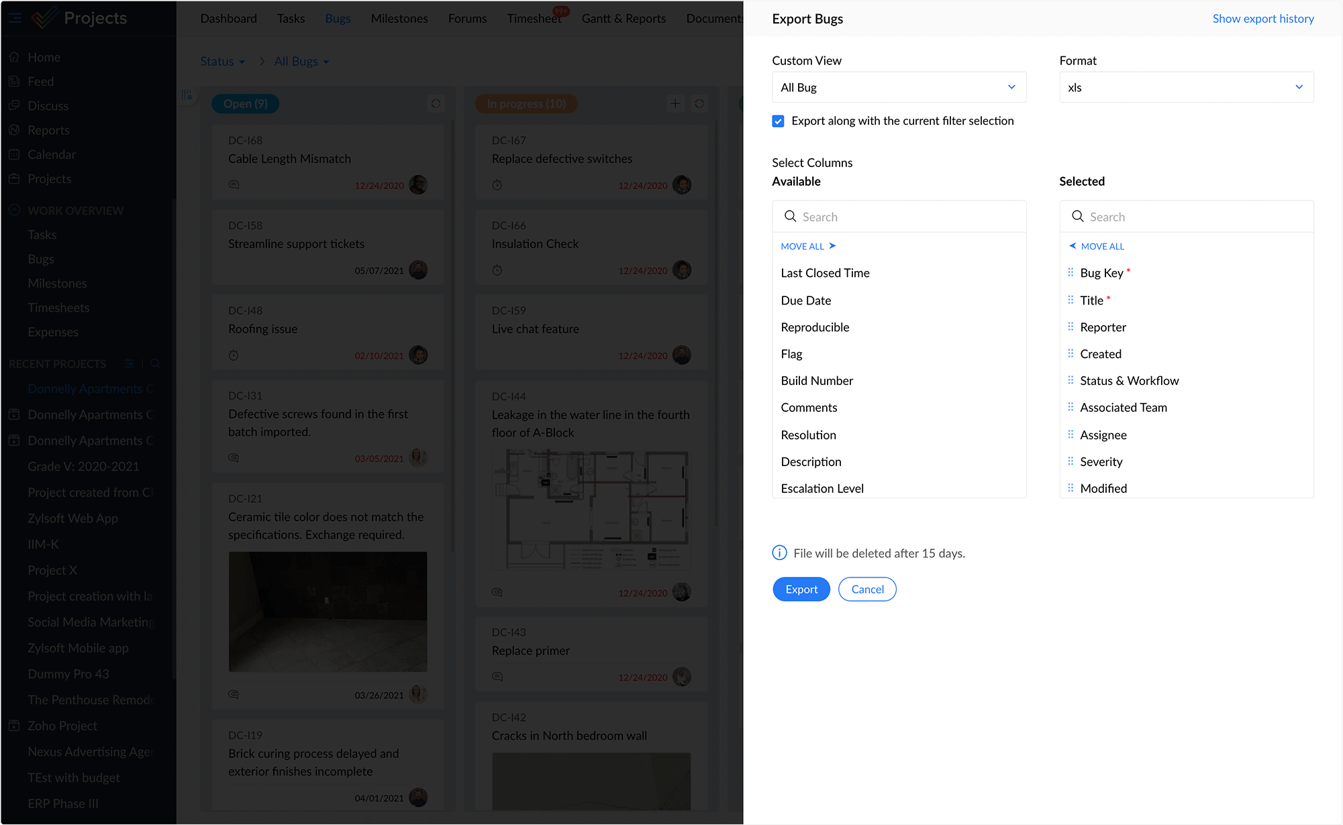Click the drag handle next to Assignee column

[1071, 435]
